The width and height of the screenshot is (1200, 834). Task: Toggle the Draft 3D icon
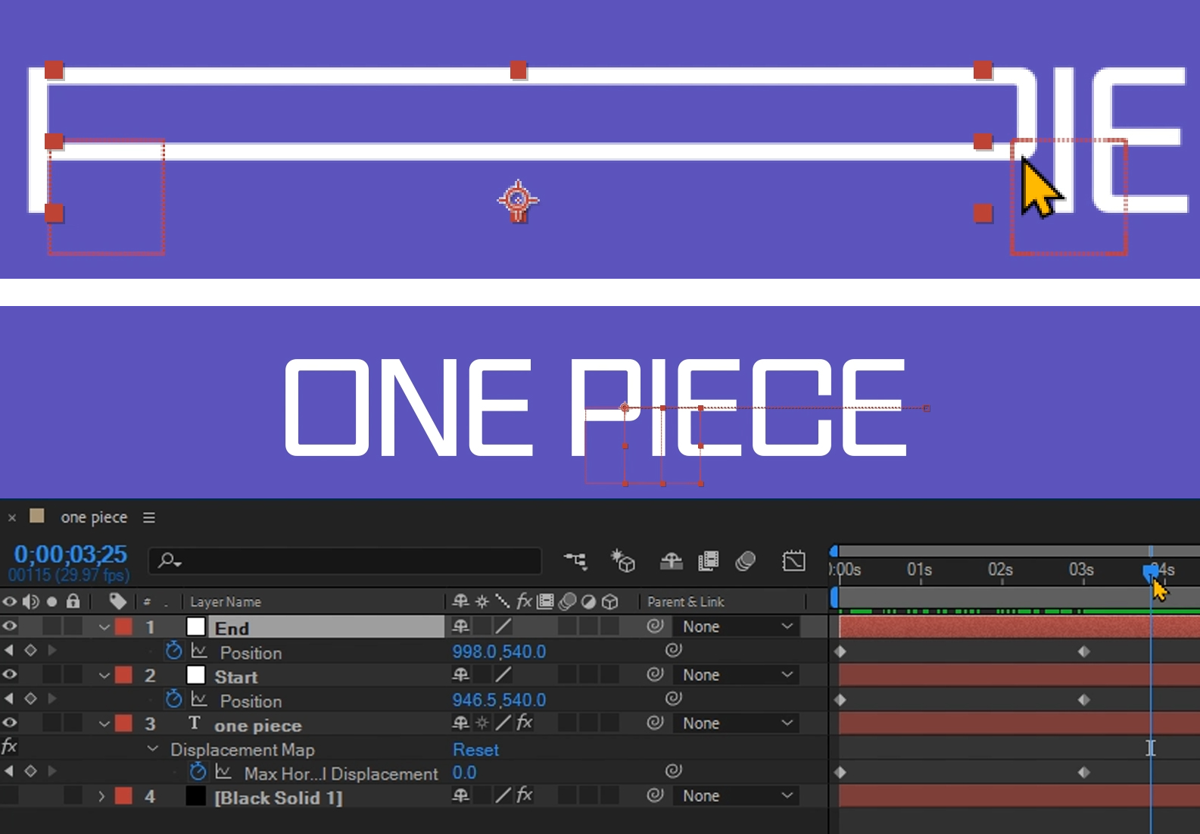[x=622, y=561]
